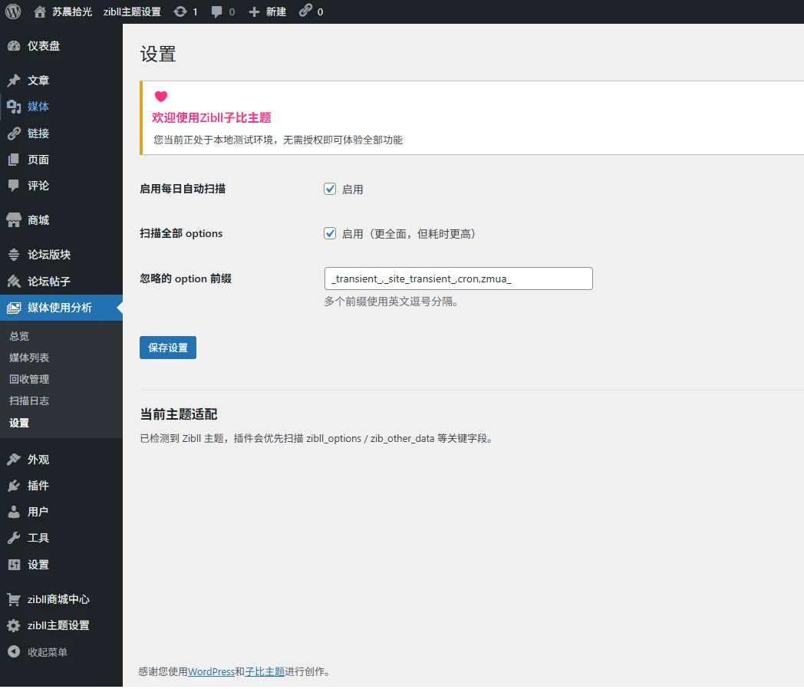Image resolution: width=804 pixels, height=689 pixels.
Task: Click the 插件 plugin icon
Action: tap(15, 485)
